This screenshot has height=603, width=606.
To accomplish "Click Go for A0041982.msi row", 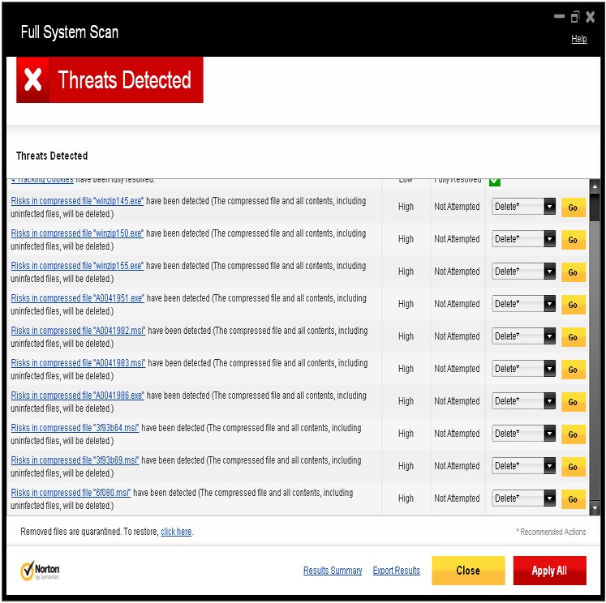I will point(574,337).
